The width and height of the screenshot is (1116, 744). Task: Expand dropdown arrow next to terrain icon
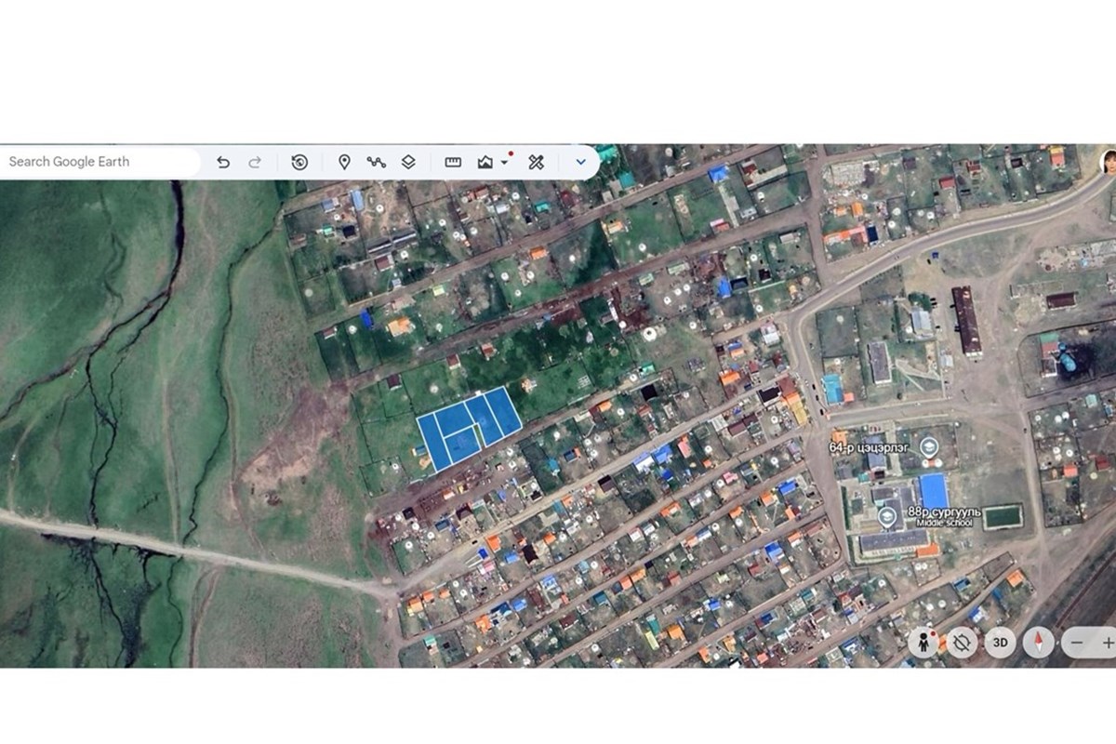click(504, 162)
